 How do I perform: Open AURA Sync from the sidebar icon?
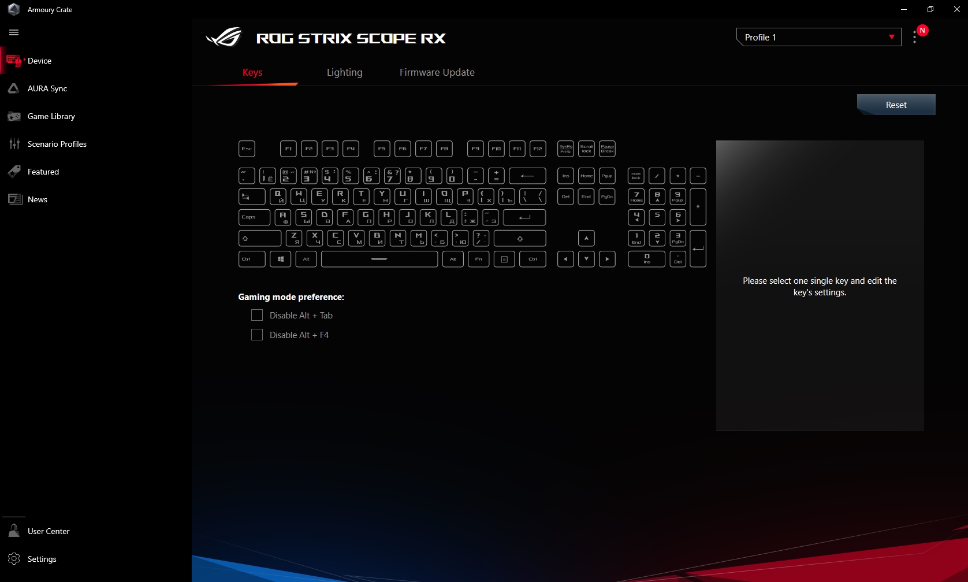coord(14,88)
